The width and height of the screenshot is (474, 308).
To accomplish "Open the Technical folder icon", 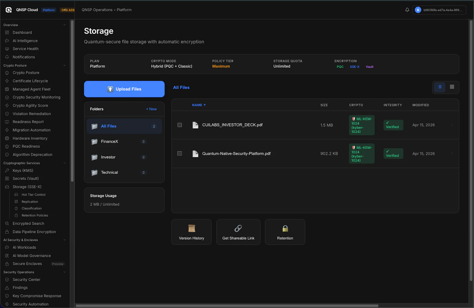I will [x=94, y=173].
